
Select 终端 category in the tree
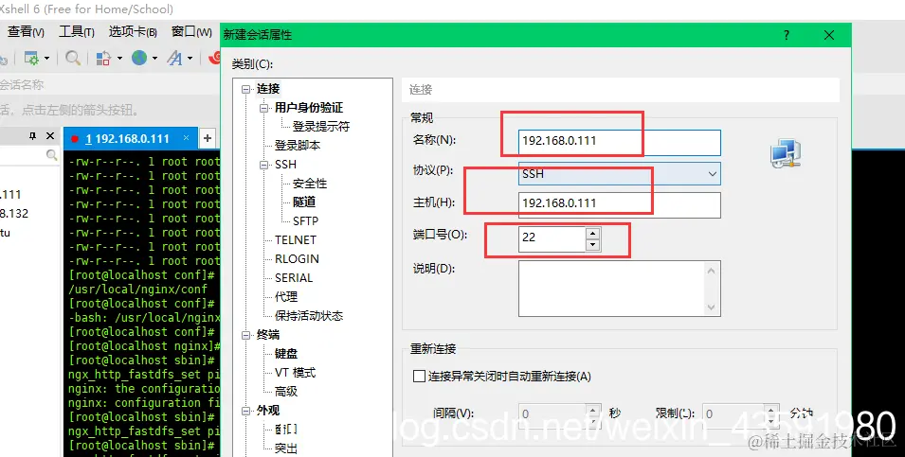pos(268,335)
